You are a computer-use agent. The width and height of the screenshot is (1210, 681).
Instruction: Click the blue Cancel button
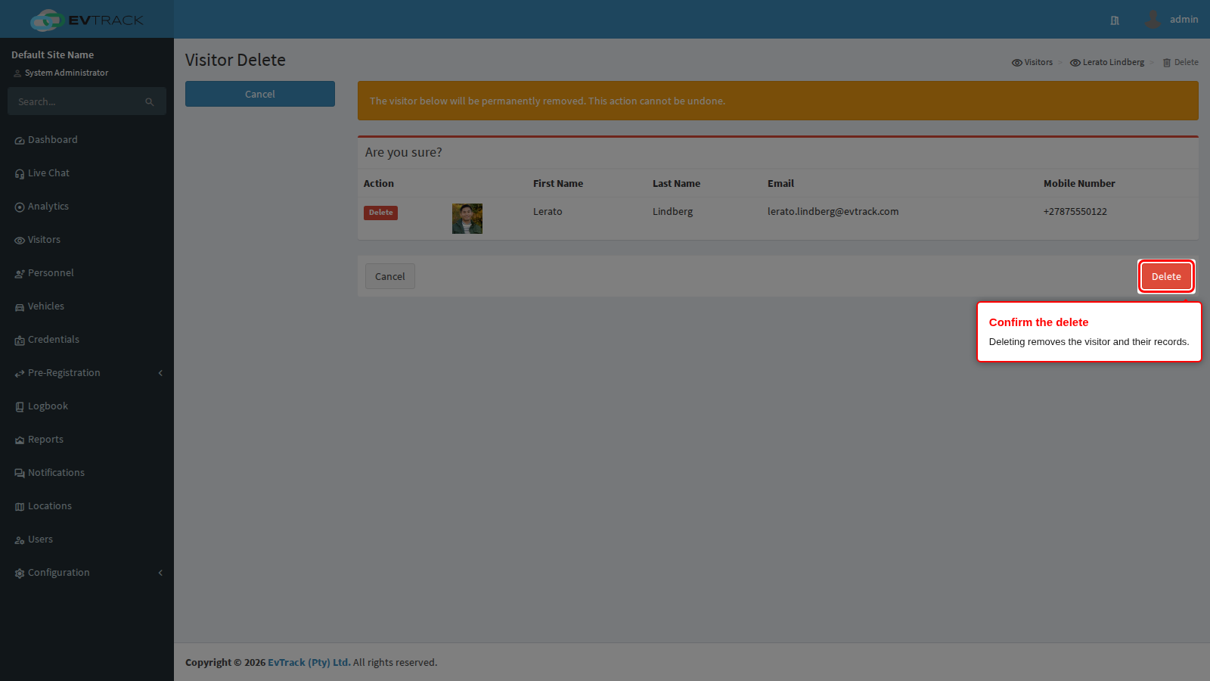pos(260,94)
